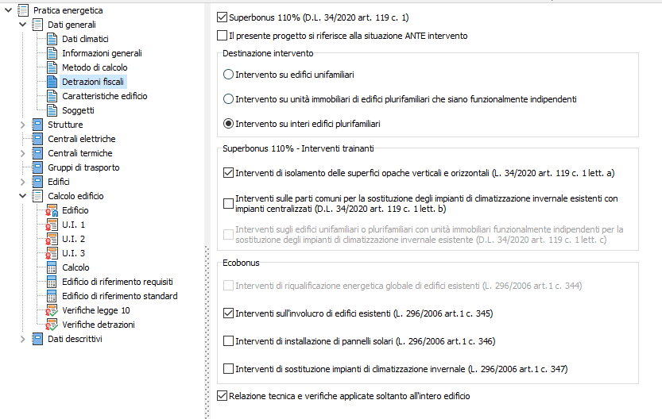Click the Dati climatici document icon
The image size is (662, 419).
coord(52,39)
